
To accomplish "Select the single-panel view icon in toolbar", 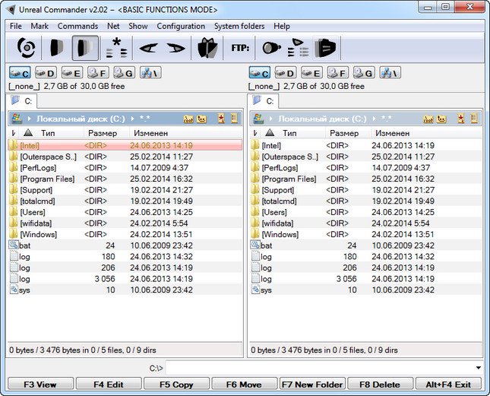I will [x=57, y=48].
